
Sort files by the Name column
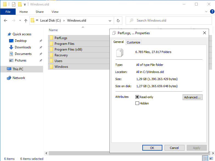coord(53,30)
